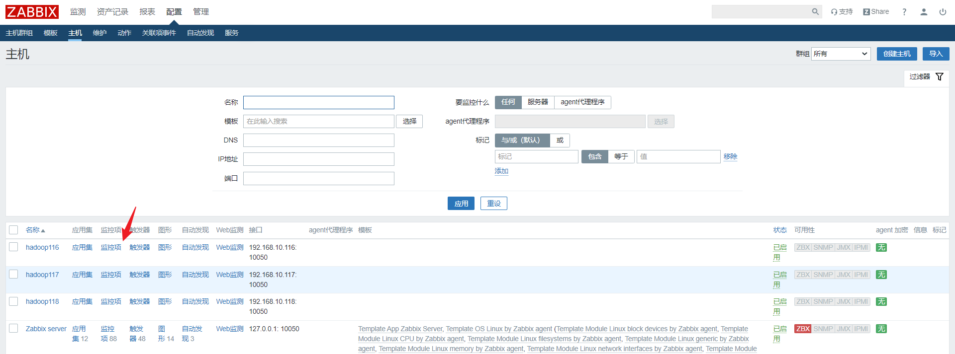
Task: Open the 资产记录 top menu
Action: tap(112, 11)
